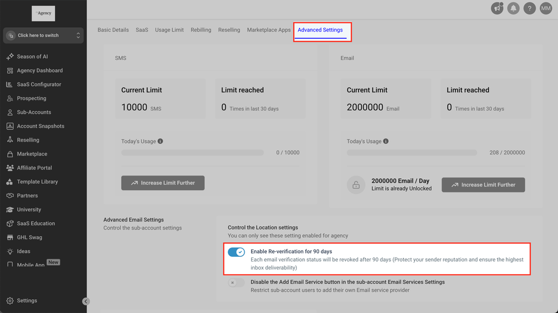This screenshot has width=558, height=313.
Task: Click the 2000000 Email / Day text
Action: (x=400, y=181)
